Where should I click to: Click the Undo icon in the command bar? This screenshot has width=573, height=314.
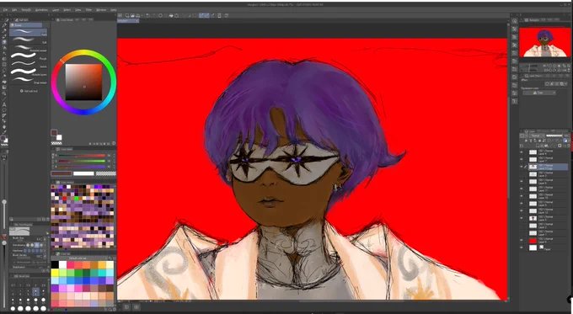(x=147, y=16)
